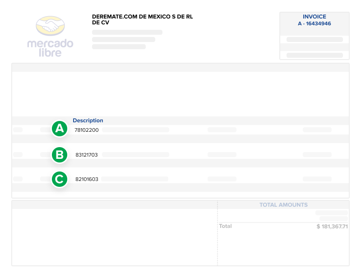Select the company name DEREMATE.COM DE MEXICO
This screenshot has height=278, width=361.
142,19
